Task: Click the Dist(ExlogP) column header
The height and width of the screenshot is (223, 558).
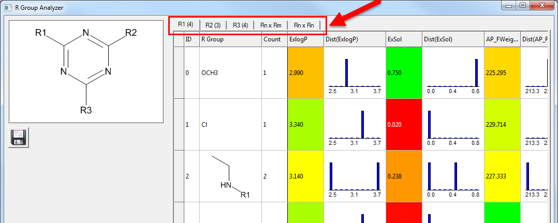Action: coord(355,39)
